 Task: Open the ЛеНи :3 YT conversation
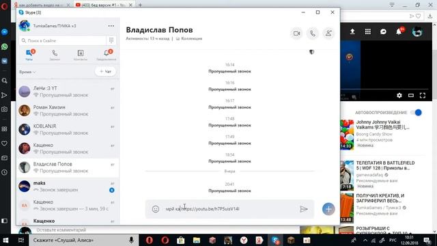68,92
